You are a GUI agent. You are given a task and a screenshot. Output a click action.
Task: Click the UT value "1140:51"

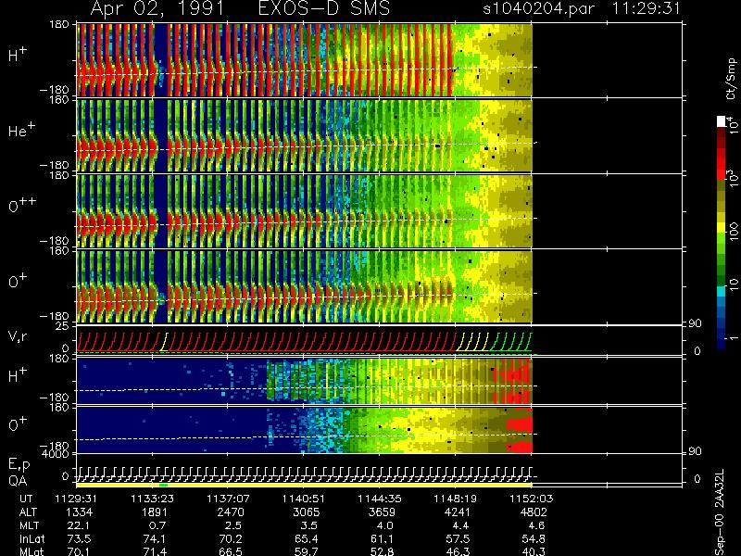coord(304,499)
